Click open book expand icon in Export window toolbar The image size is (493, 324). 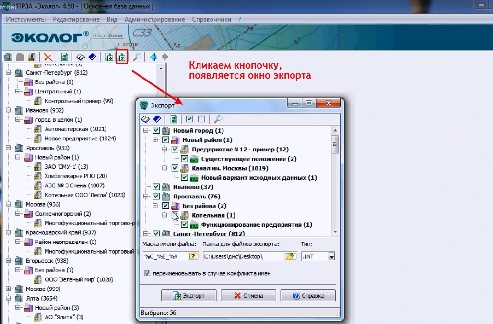pyautogui.click(x=145, y=119)
